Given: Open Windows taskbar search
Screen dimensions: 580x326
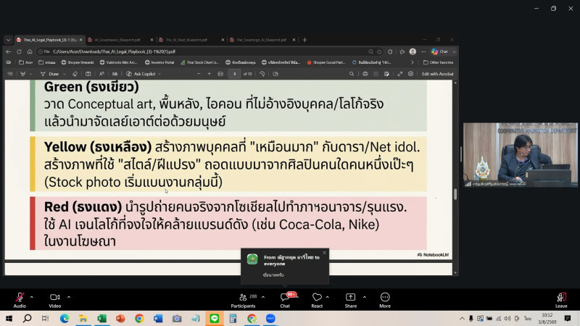Looking at the screenshot, I should 27,318.
